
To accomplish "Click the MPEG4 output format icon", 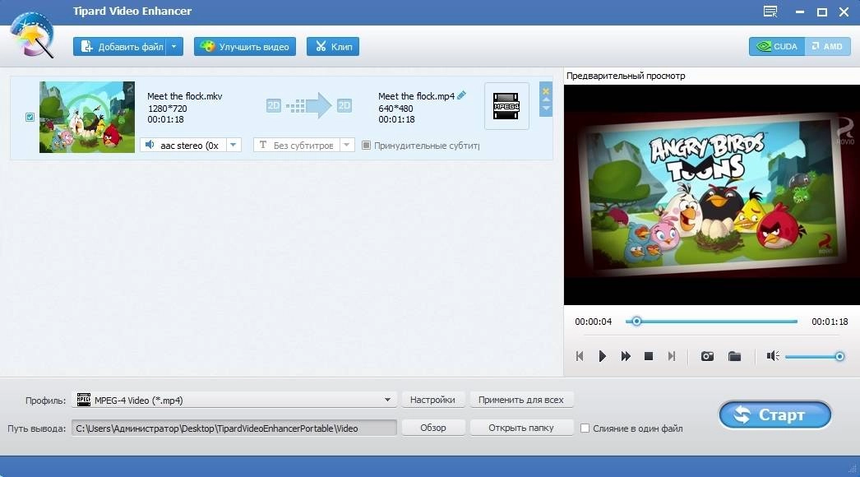I will (506, 106).
